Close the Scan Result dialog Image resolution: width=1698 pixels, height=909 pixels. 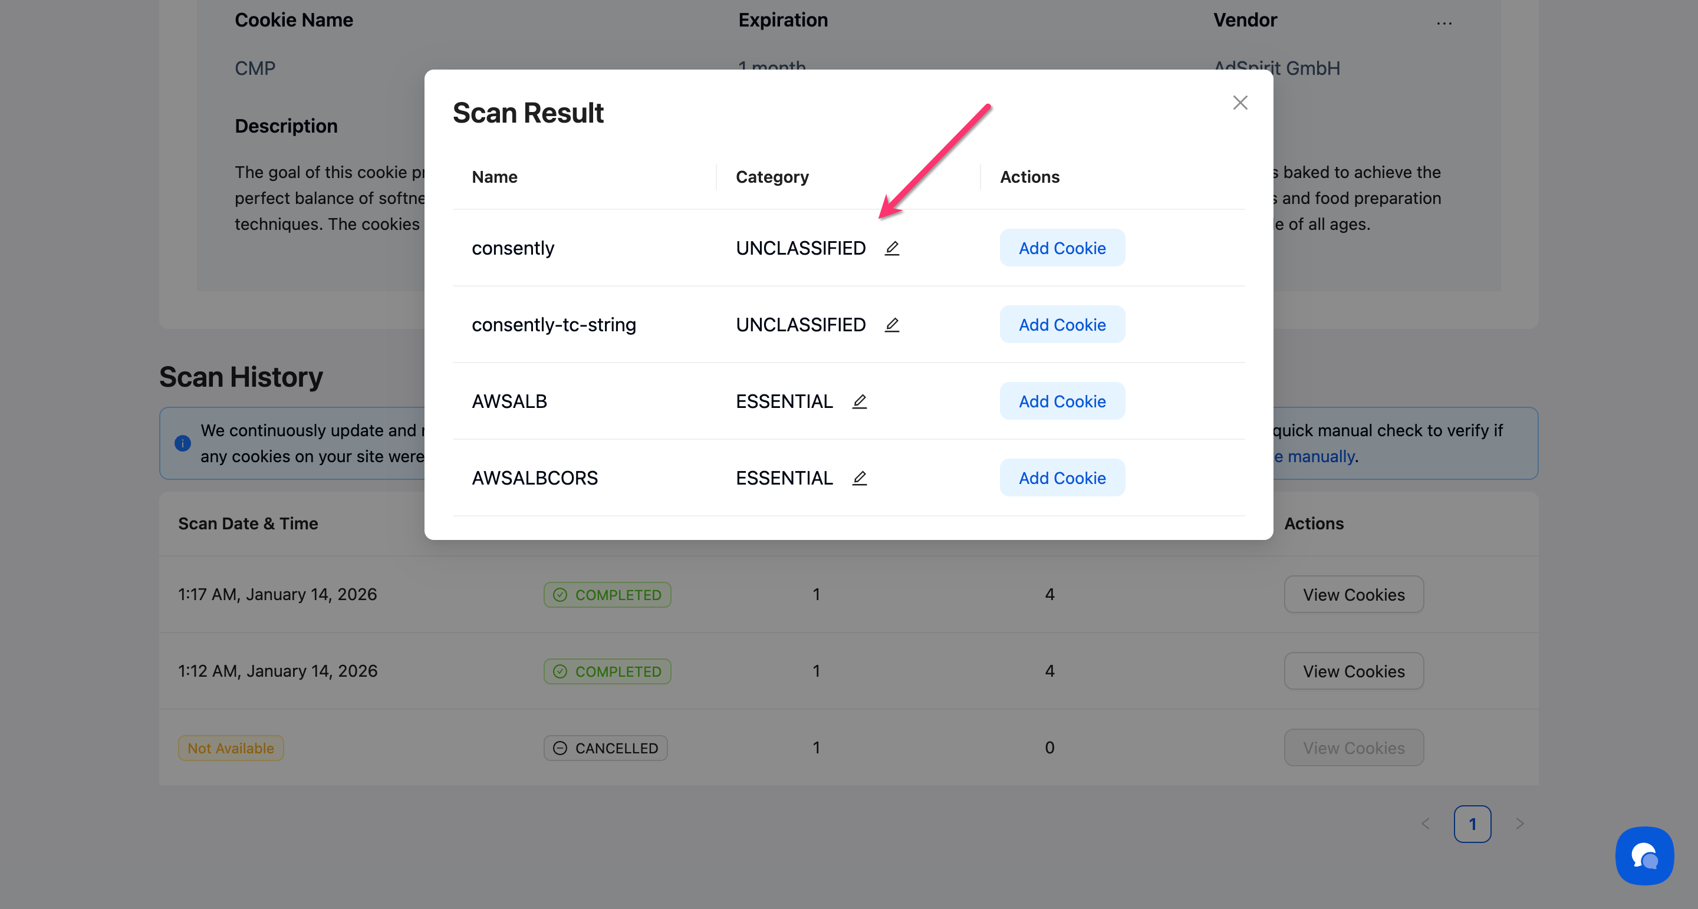point(1240,103)
